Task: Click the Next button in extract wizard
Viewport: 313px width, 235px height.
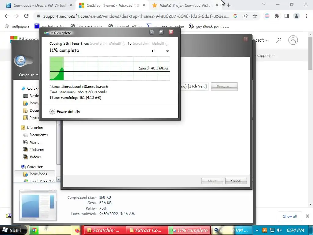Action: coord(212,181)
